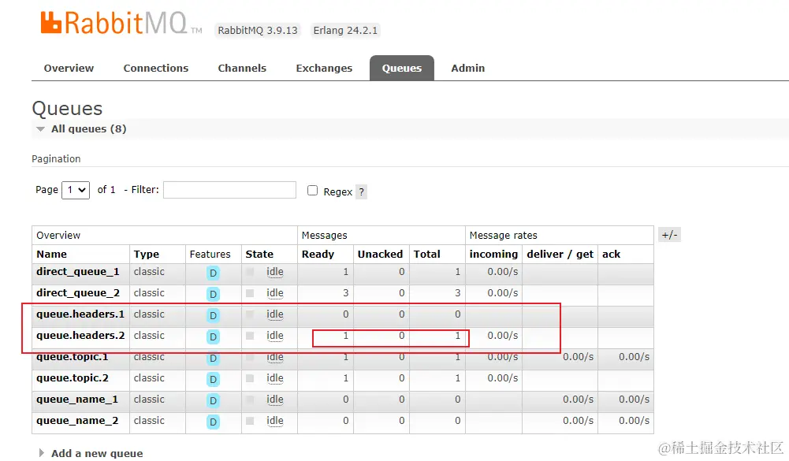Click the D durable badge for queue.headers.2
Viewport: 789px width, 461px height.
213,336
